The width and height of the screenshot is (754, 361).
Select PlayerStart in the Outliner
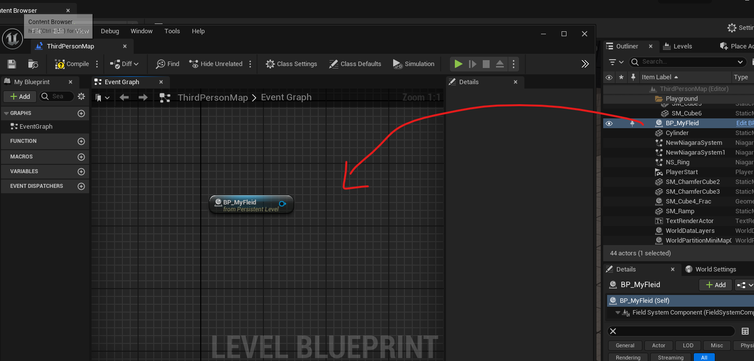pos(682,172)
